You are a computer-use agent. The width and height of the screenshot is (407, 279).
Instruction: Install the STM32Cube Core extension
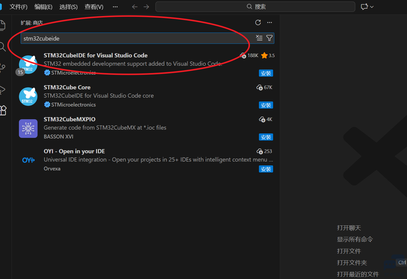[266, 105]
